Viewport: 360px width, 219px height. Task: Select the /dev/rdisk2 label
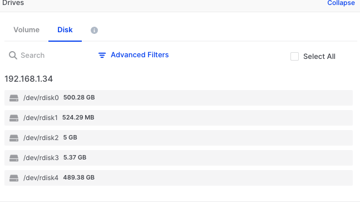click(41, 138)
